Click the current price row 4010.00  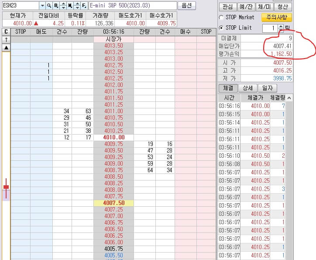point(113,138)
